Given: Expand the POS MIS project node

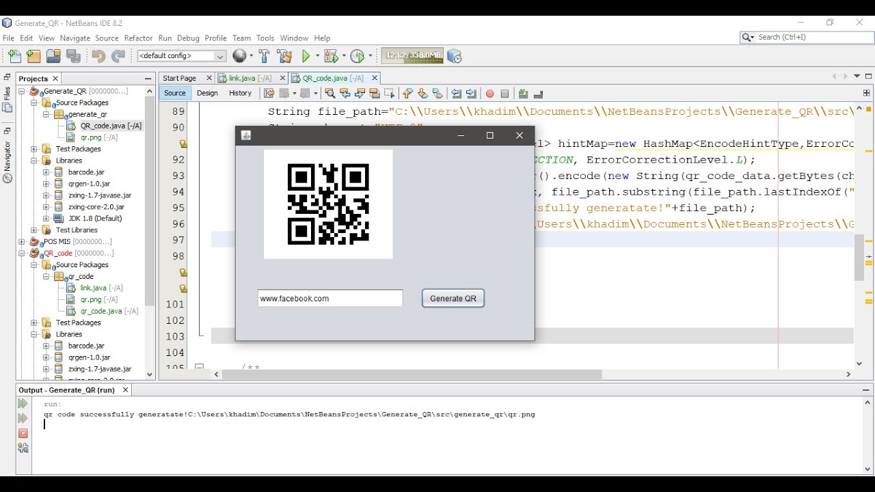Looking at the screenshot, I should pos(22,241).
